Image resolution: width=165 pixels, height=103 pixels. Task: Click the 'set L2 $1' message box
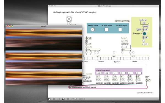139,83
